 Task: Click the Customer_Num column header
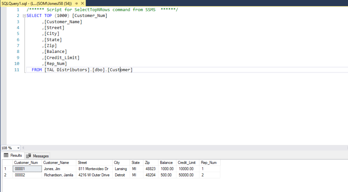coord(27,162)
